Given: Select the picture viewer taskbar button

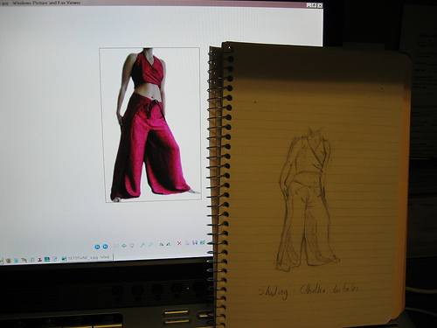Looking at the screenshot, I should [x=87, y=258].
